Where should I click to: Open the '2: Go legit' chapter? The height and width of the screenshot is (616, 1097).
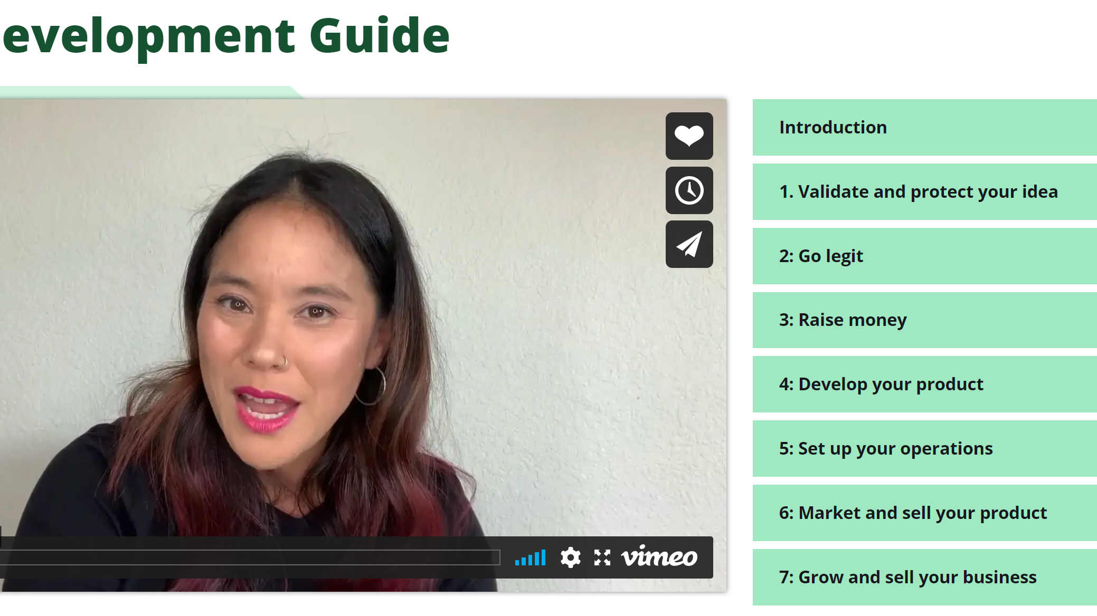point(924,256)
